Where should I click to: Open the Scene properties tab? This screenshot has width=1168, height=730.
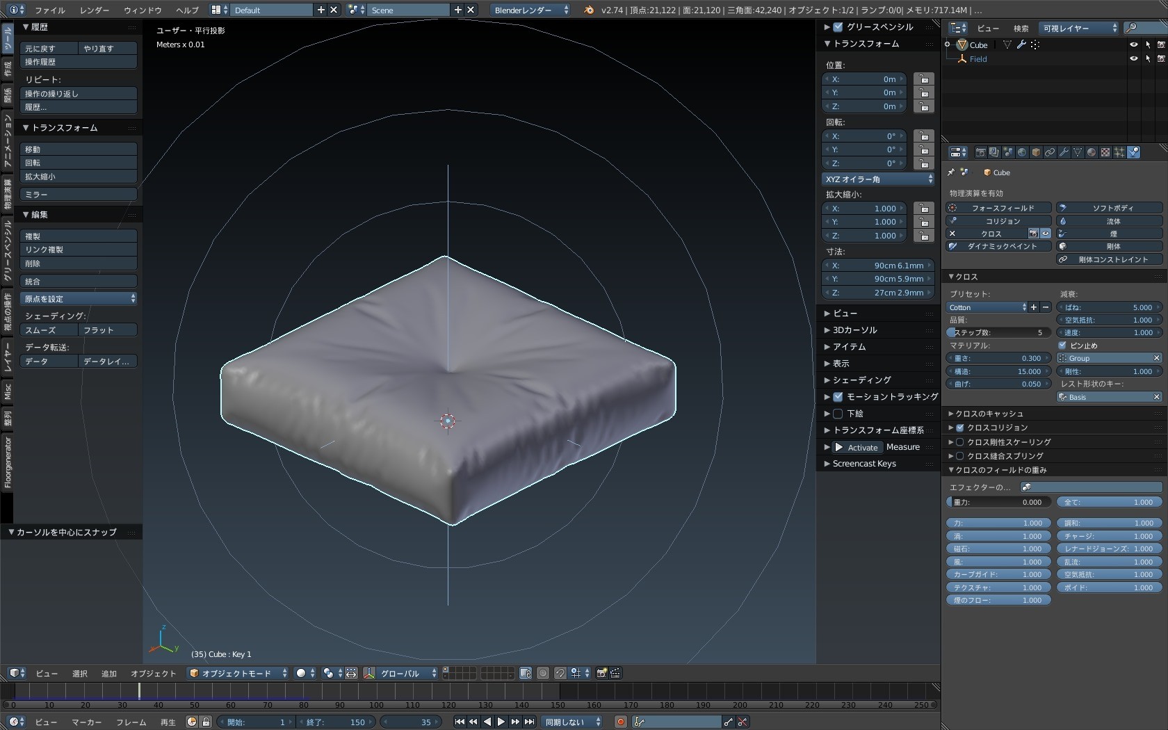(1008, 152)
